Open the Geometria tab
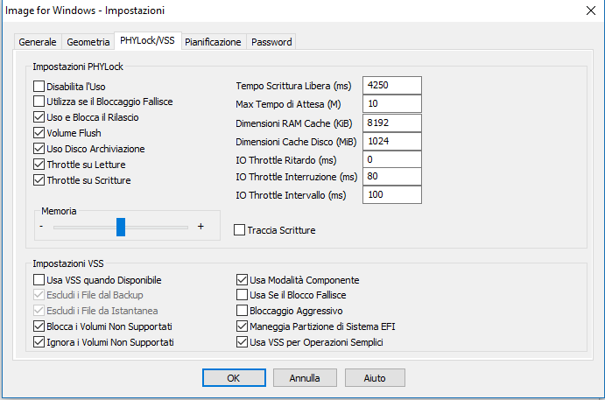605x400 pixels. tap(88, 42)
